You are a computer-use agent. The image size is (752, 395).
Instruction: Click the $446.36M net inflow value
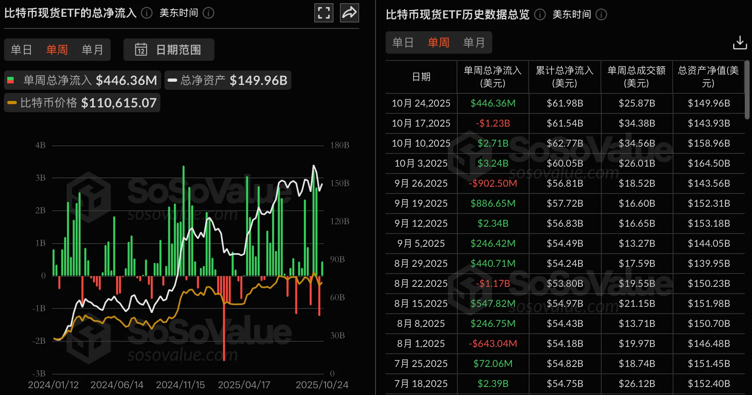[x=493, y=103]
